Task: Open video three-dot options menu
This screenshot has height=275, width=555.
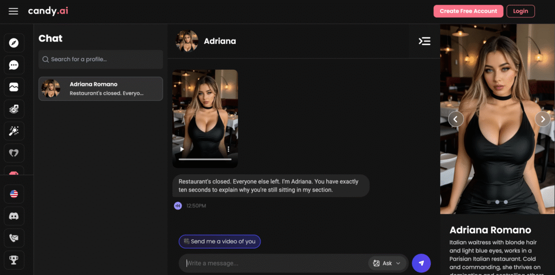Action: (229, 149)
